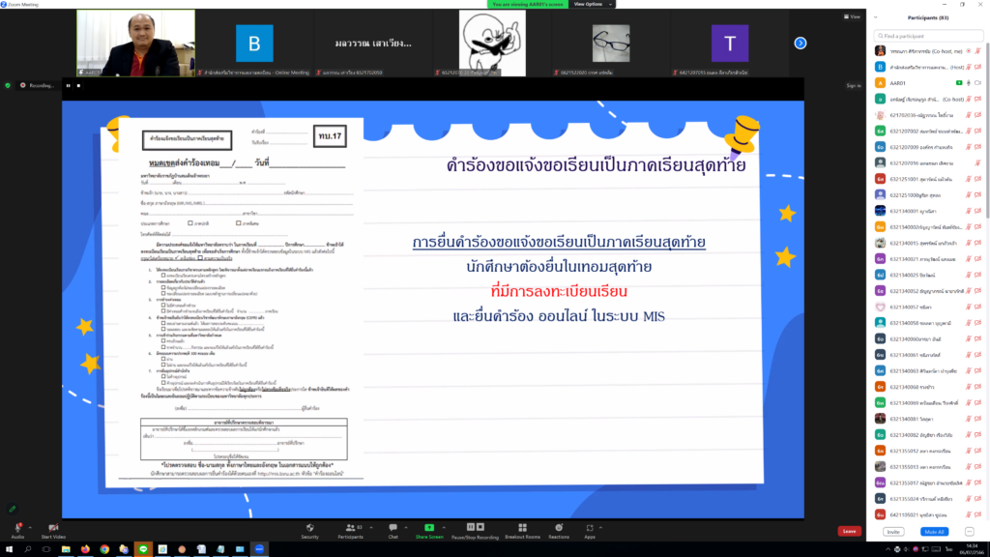Click the red Leave button
Image resolution: width=990 pixels, height=557 pixels.
849,531
